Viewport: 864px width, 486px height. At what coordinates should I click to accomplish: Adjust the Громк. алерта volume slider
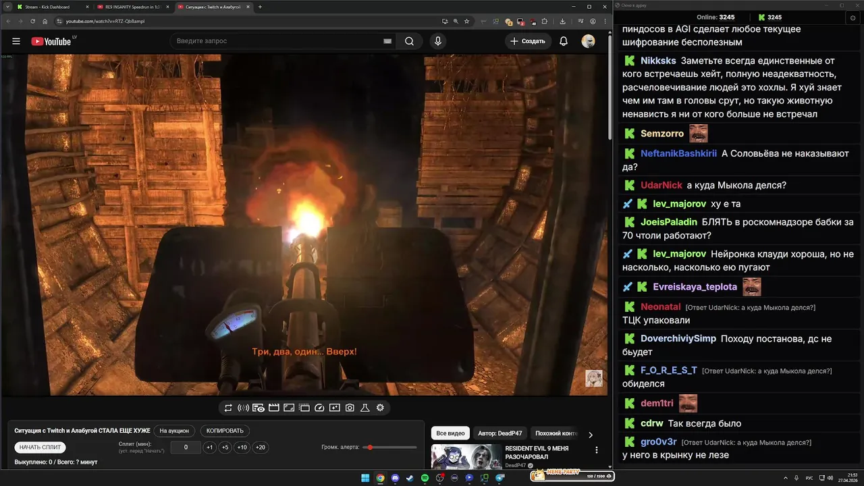coord(389,448)
